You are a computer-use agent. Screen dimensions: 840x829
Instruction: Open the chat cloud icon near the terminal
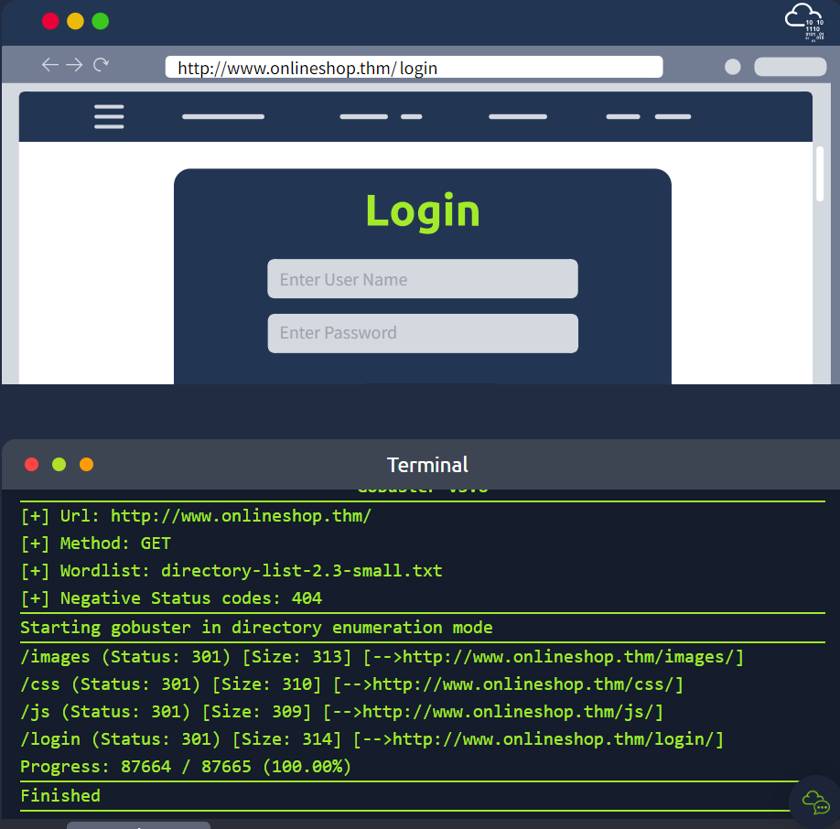pos(814,803)
